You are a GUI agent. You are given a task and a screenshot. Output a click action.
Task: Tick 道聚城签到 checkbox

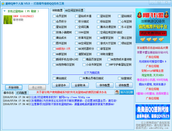click(77, 54)
